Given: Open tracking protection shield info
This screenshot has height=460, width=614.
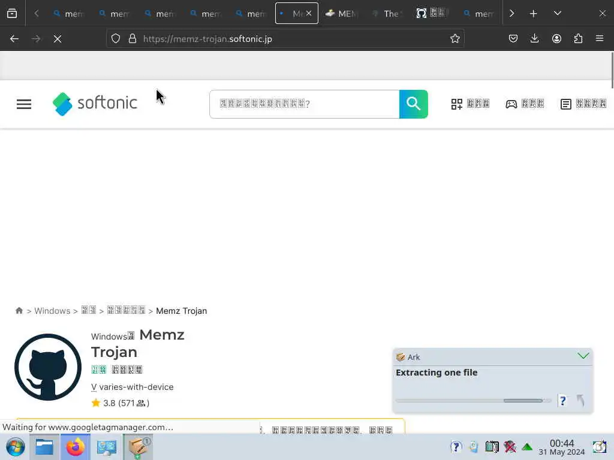Looking at the screenshot, I should 116,39.
